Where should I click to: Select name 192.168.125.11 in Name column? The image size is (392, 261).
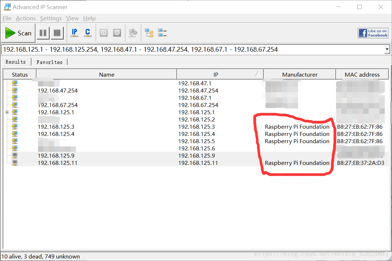coord(57,163)
